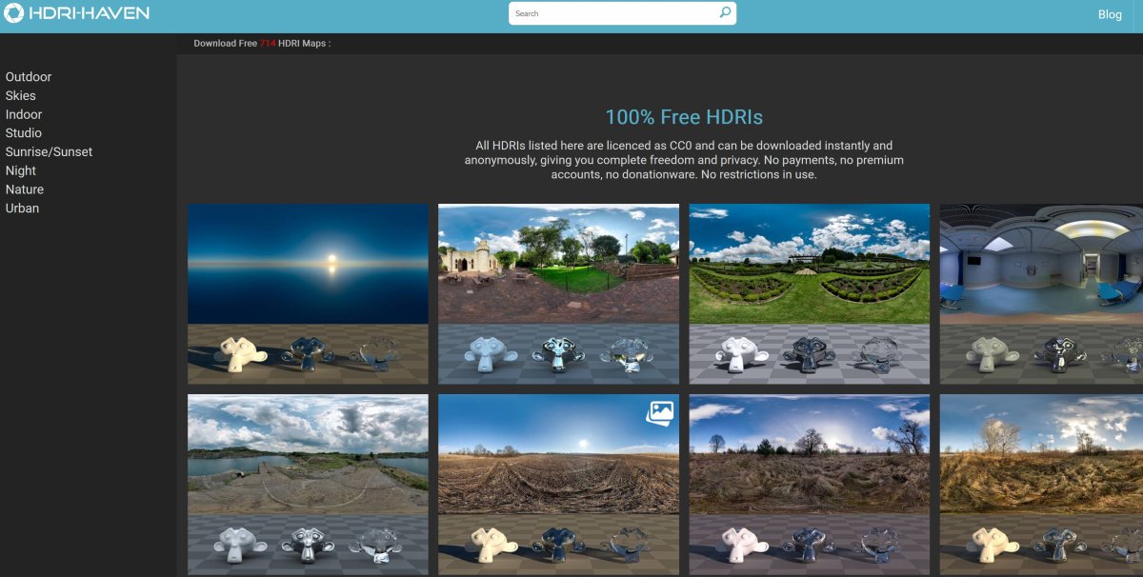Open the Studio category

[24, 133]
